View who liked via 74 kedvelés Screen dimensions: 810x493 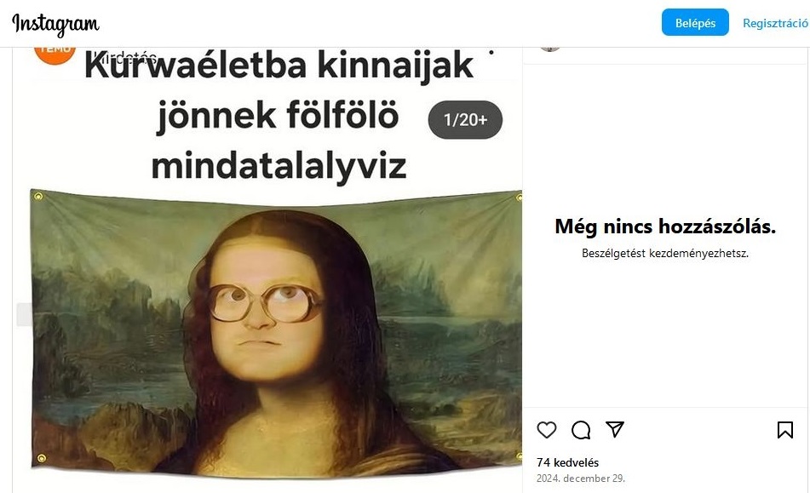[x=567, y=462]
